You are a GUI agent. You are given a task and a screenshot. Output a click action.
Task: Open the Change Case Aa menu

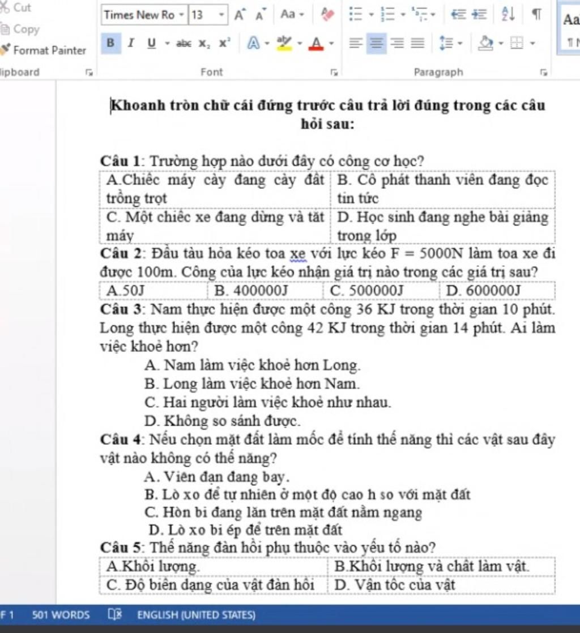click(292, 15)
